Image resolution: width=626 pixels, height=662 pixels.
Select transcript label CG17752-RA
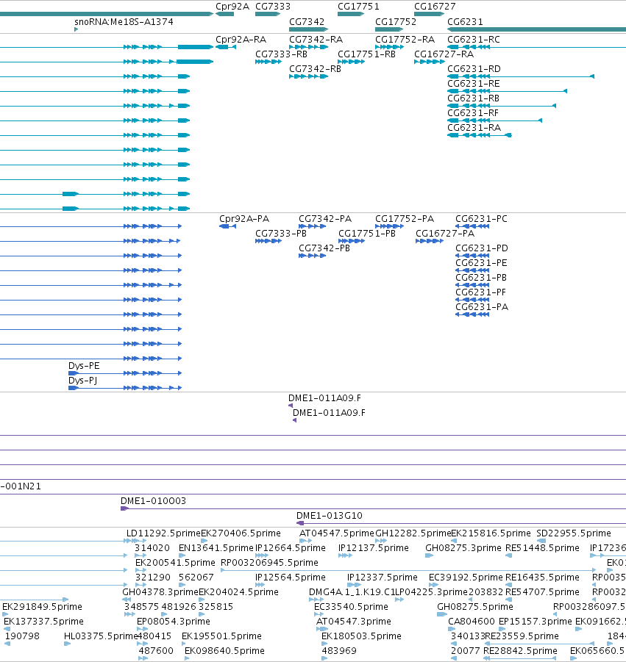(x=405, y=39)
